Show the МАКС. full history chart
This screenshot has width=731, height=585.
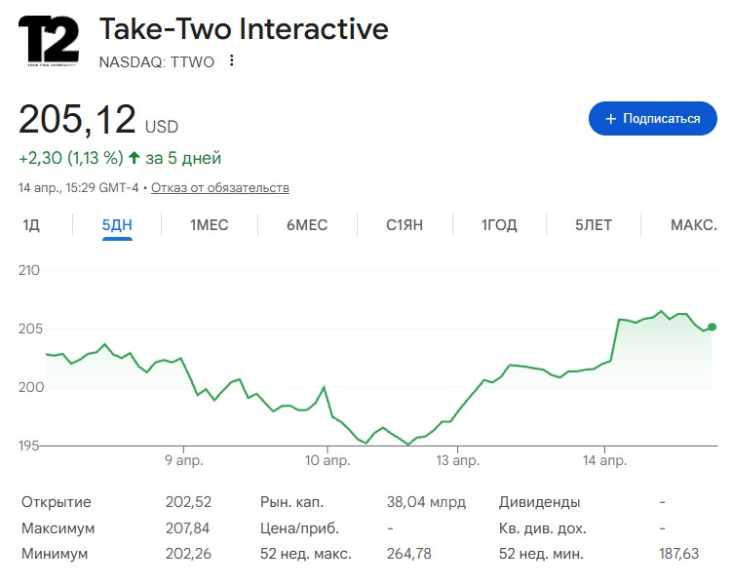click(693, 225)
